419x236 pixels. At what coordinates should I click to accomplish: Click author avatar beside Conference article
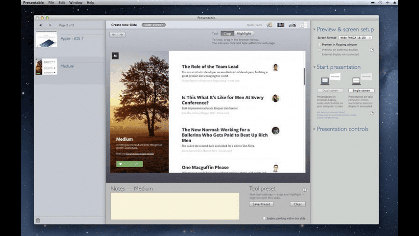pyautogui.click(x=275, y=98)
